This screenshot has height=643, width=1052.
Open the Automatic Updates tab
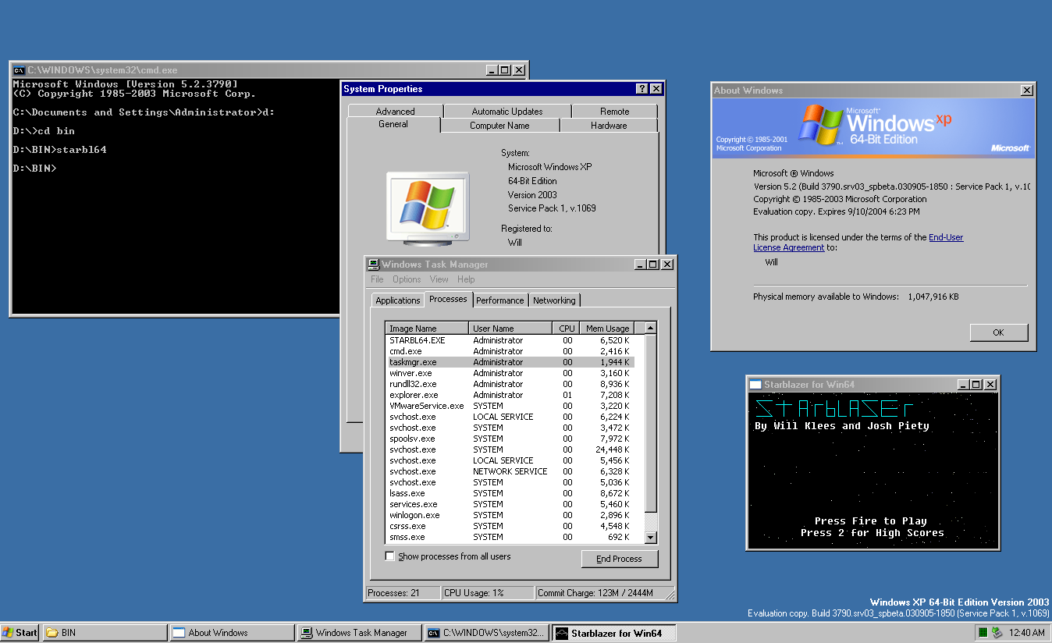(506, 112)
